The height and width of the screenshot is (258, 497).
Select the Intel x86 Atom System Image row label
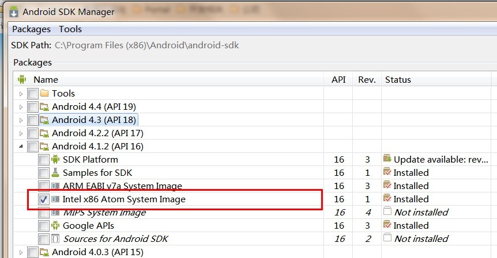(124, 199)
